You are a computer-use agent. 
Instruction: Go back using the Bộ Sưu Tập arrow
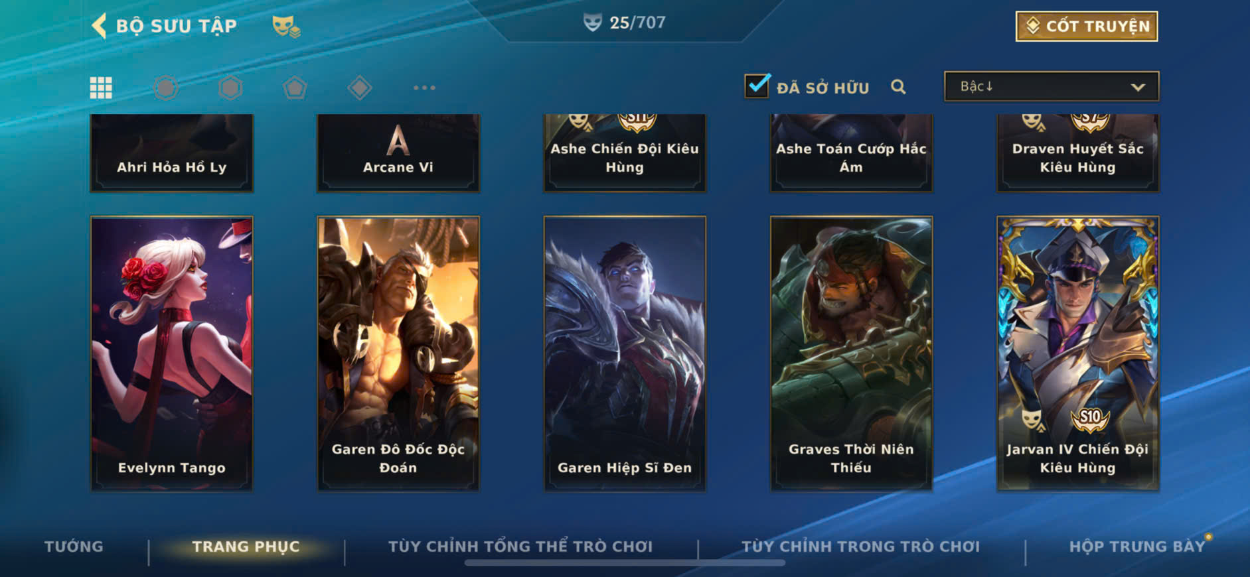click(x=99, y=26)
